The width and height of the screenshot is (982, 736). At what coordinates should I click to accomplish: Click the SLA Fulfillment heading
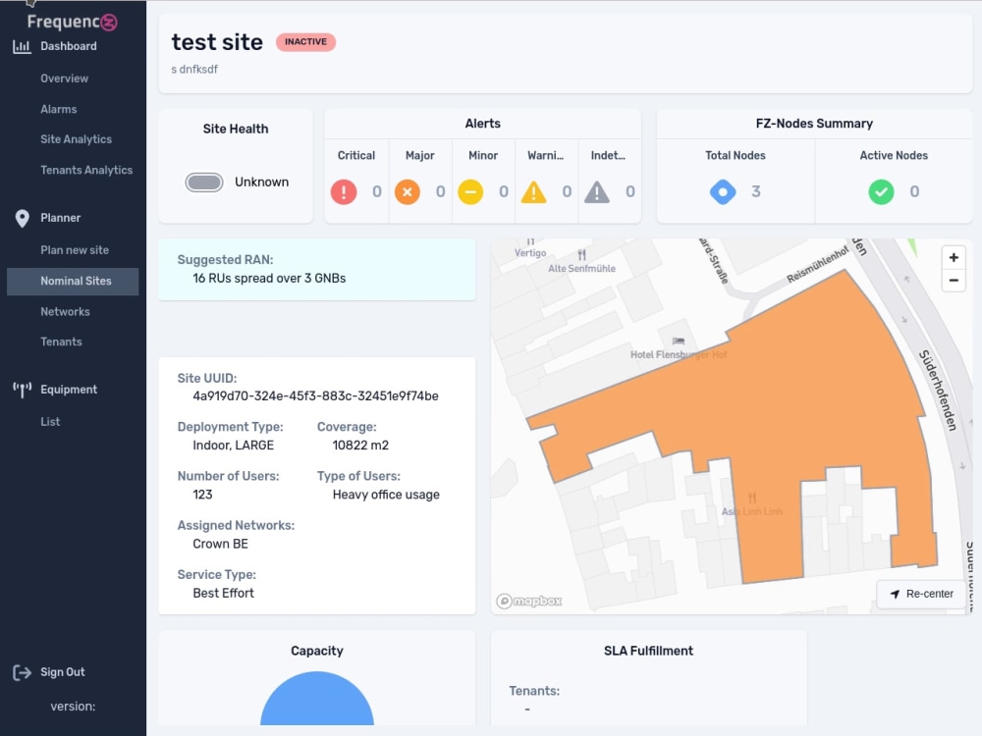(x=648, y=652)
